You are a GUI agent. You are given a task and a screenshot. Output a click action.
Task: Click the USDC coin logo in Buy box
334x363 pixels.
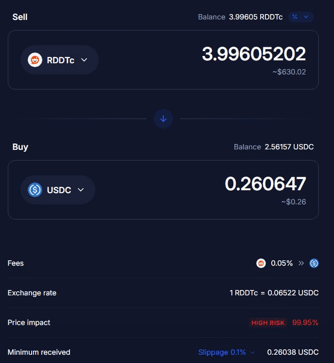35,190
